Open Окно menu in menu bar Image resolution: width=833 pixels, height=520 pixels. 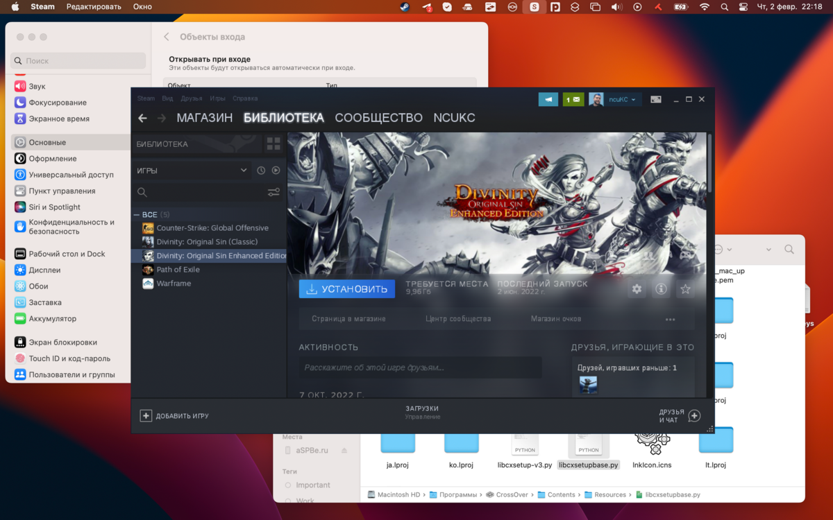click(142, 7)
